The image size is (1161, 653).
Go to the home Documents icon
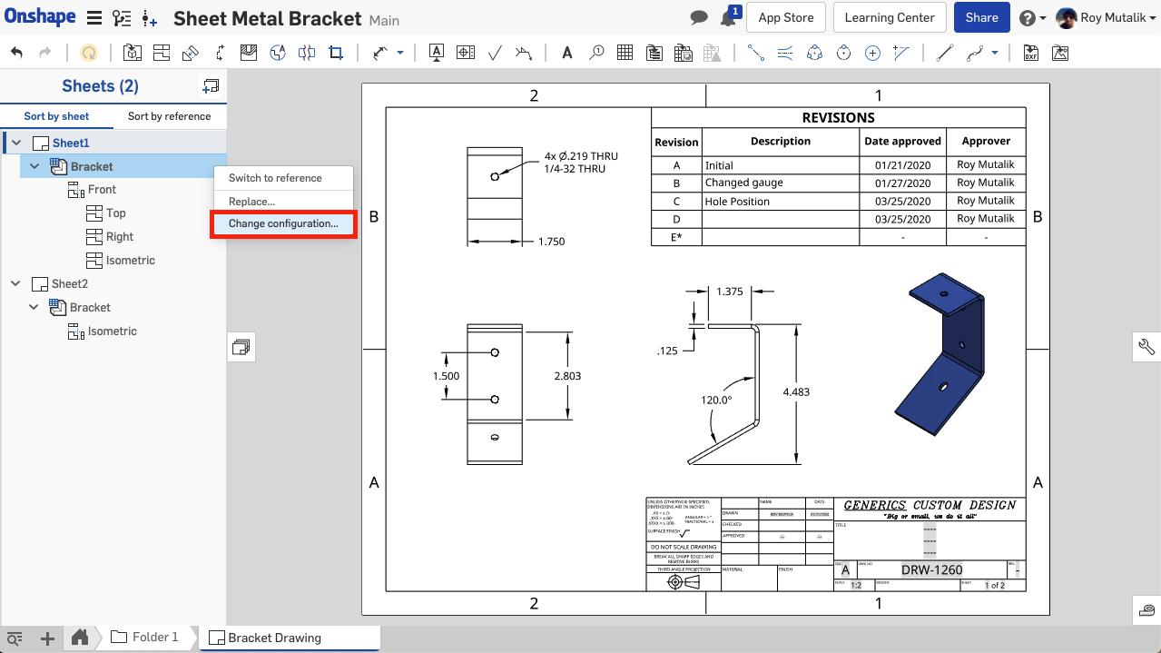coord(80,638)
